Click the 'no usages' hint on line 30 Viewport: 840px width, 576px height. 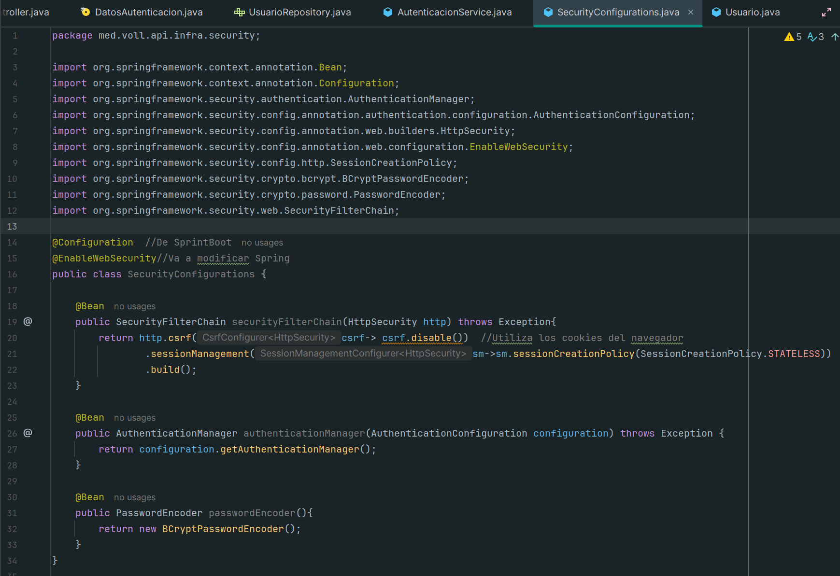[x=135, y=497]
